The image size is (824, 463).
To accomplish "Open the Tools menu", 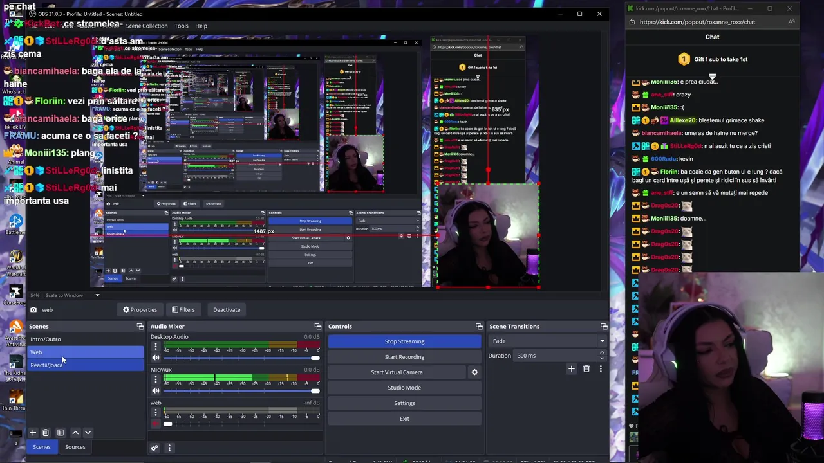I will 182,26.
